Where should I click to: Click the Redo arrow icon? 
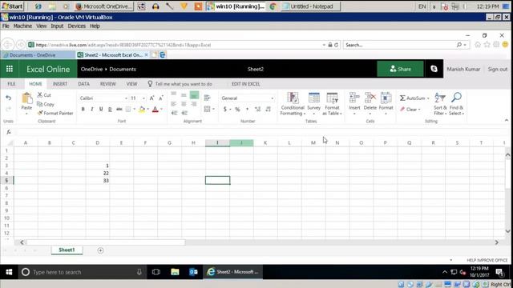point(9,109)
